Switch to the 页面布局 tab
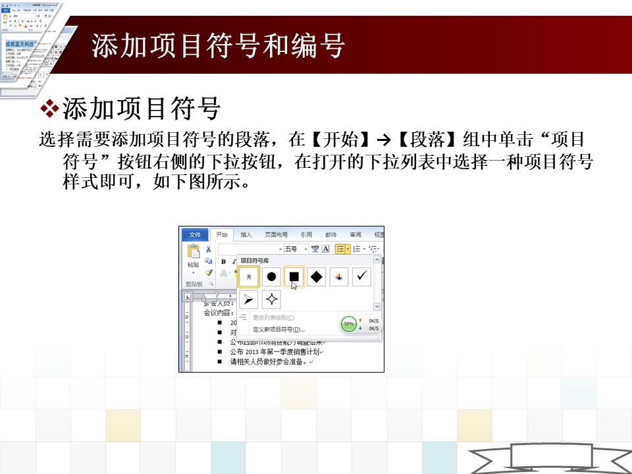Screen dimensions: 632x474 (276, 234)
